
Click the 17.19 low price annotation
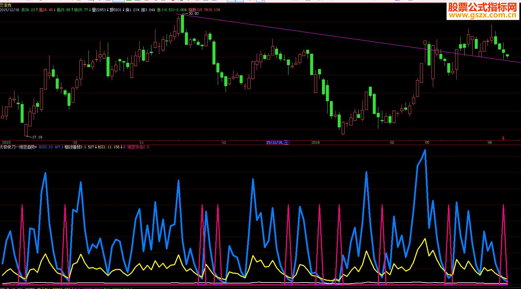pyautogui.click(x=37, y=137)
